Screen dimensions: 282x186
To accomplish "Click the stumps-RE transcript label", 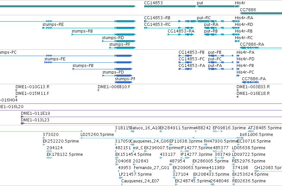I will coord(53,25).
